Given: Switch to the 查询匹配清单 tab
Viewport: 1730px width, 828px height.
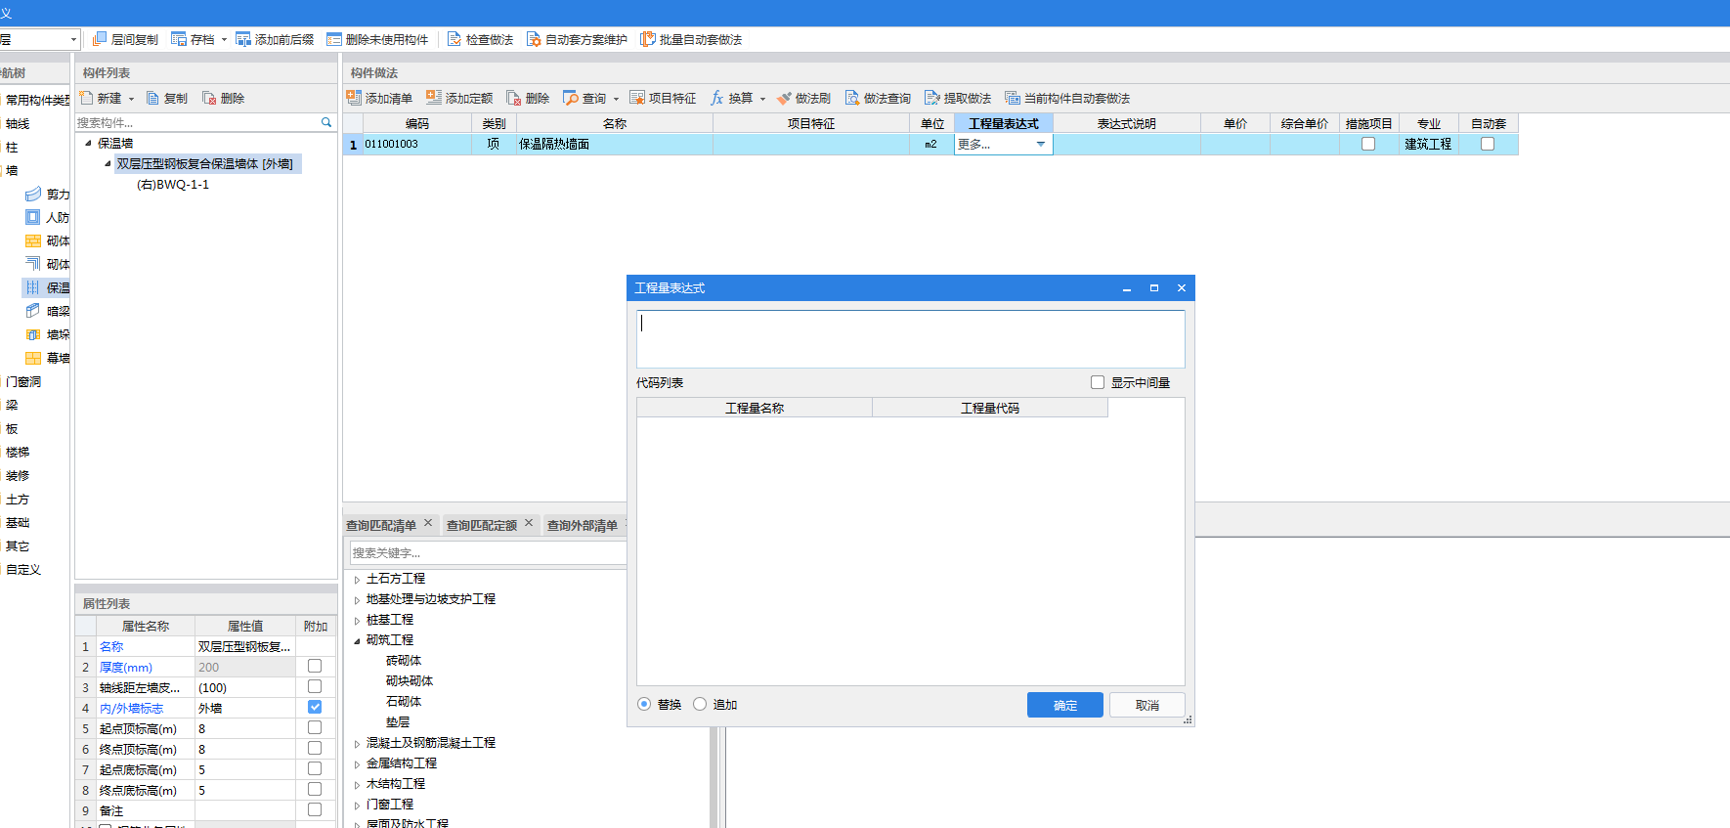Looking at the screenshot, I should (x=381, y=525).
